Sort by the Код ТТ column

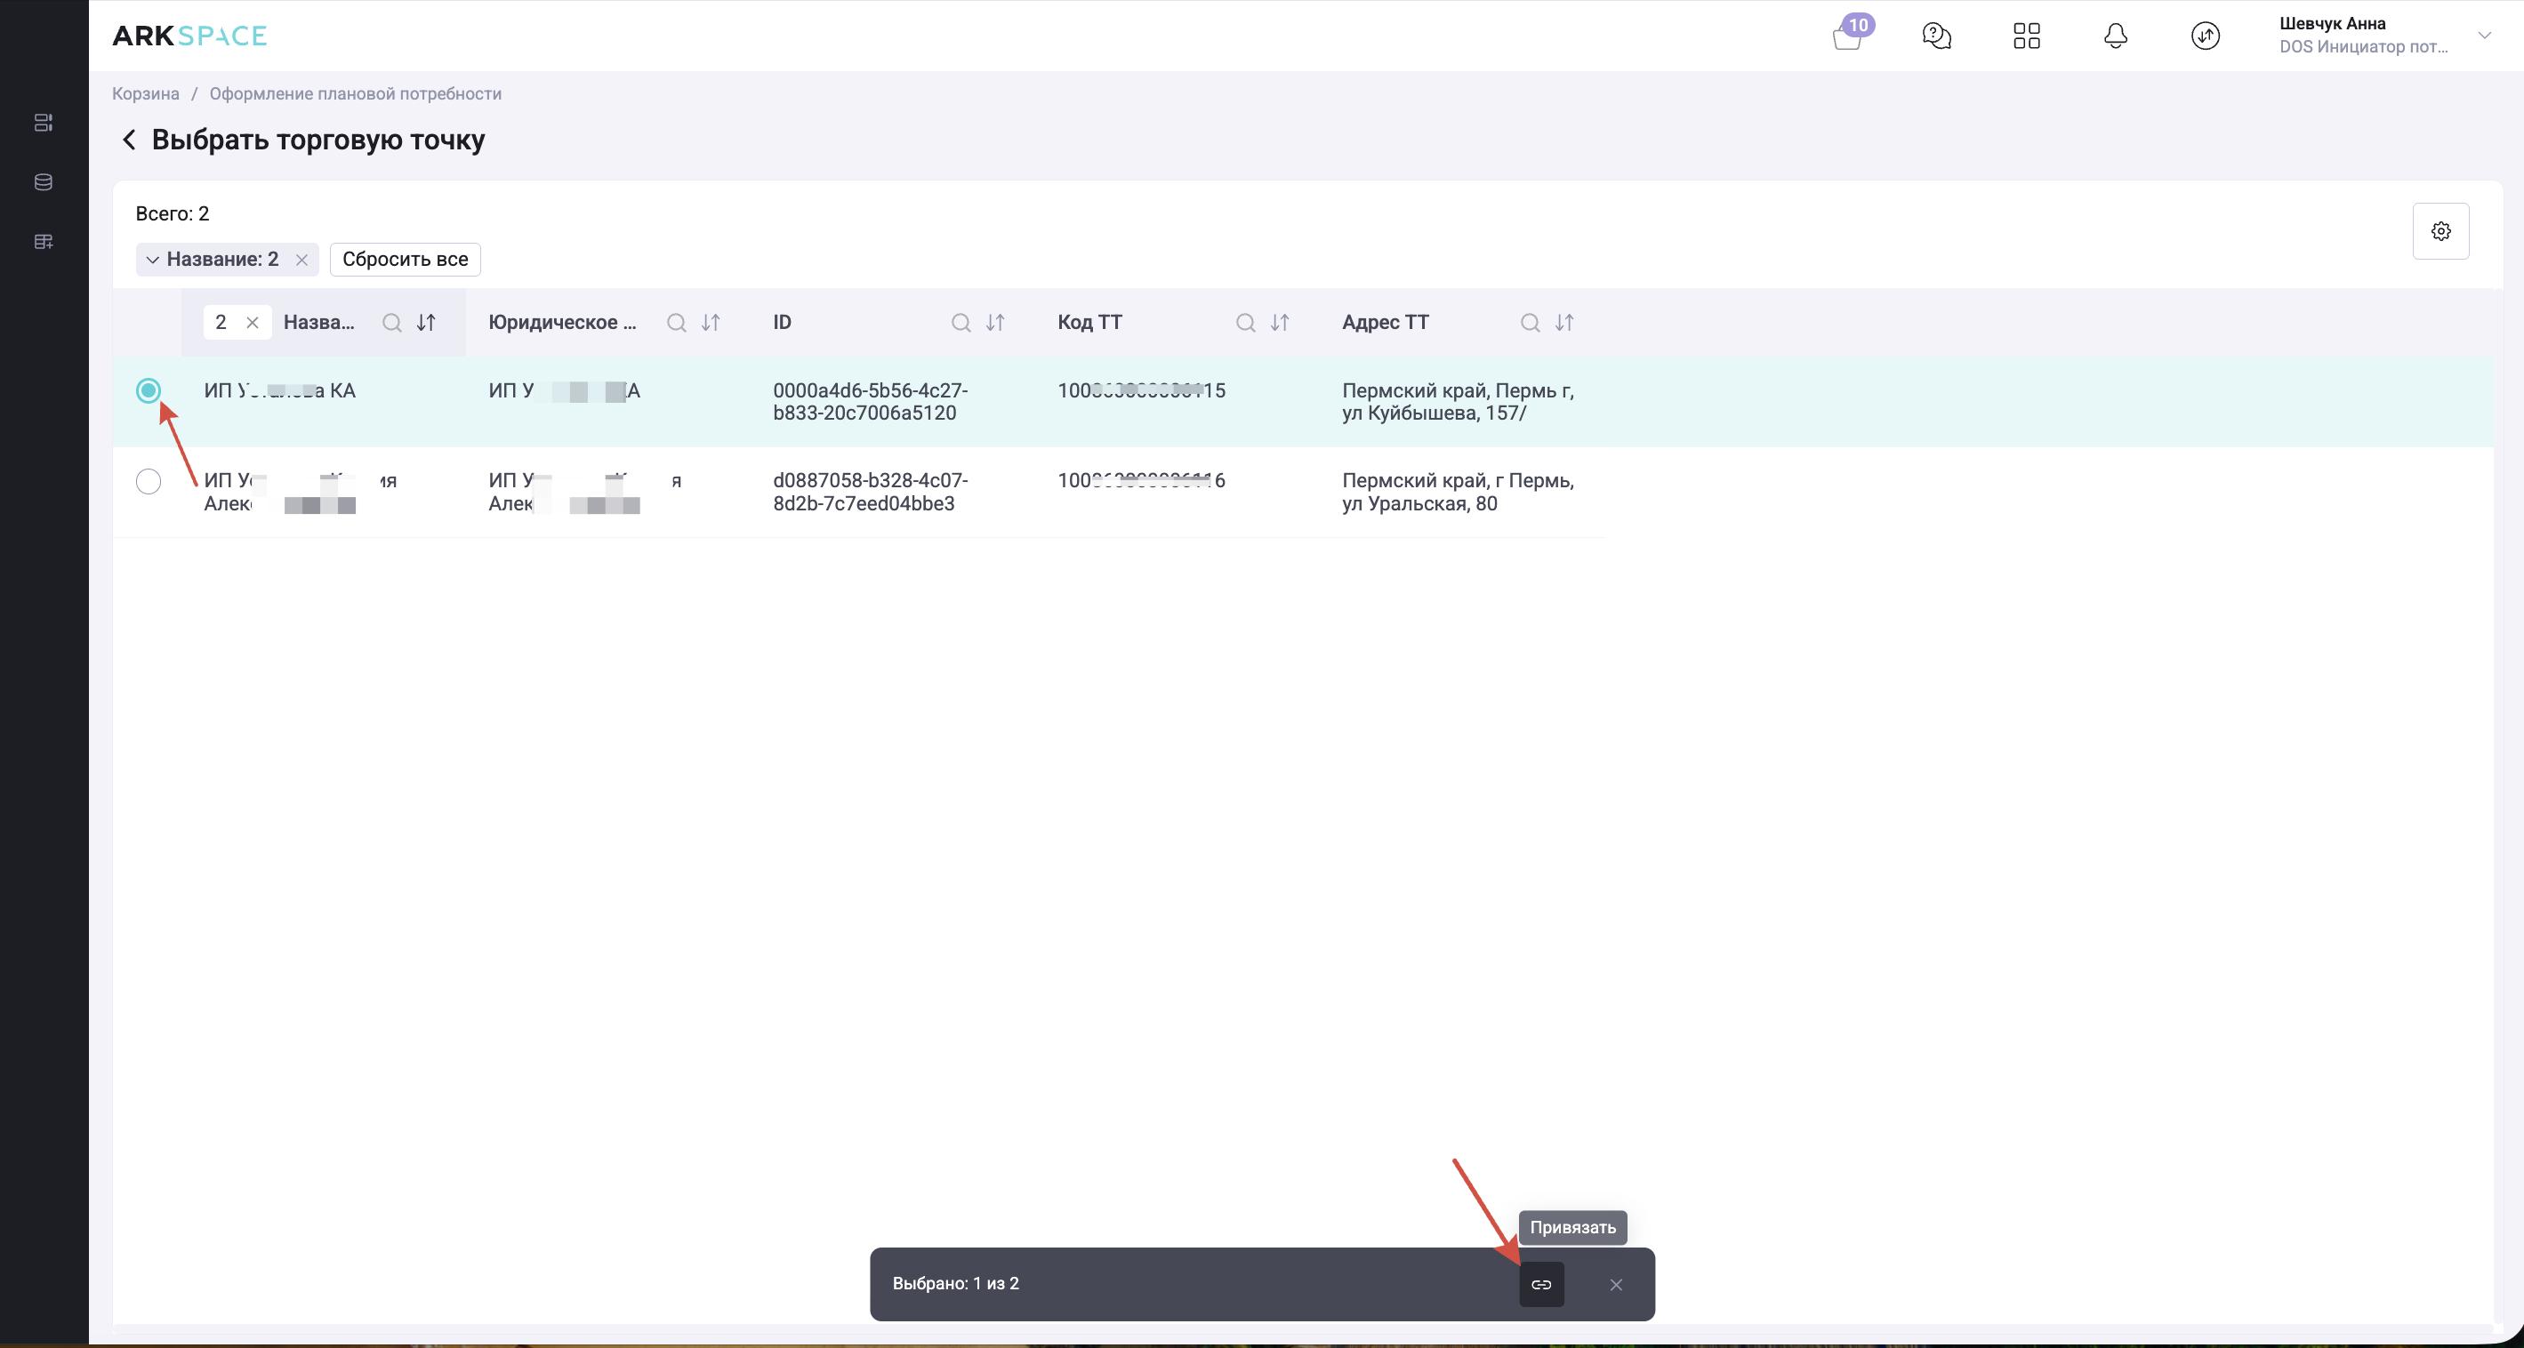click(1280, 322)
